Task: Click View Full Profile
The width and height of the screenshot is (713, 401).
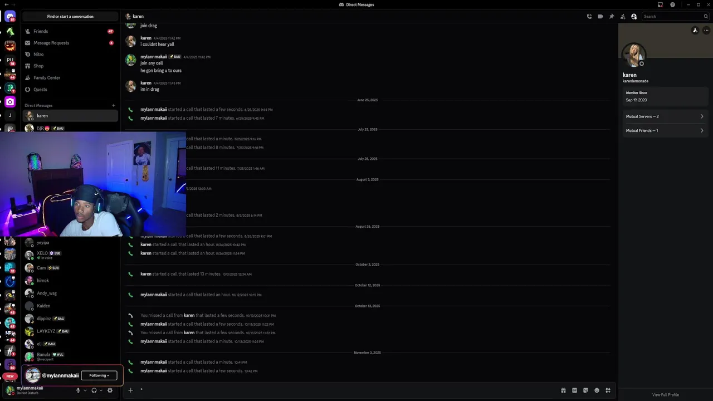Action: click(x=666, y=395)
